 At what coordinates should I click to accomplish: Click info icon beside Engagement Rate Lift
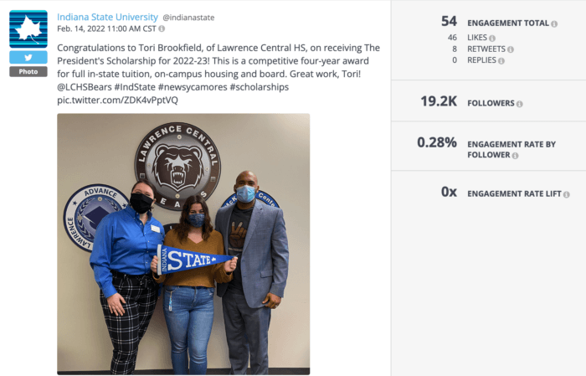[567, 194]
